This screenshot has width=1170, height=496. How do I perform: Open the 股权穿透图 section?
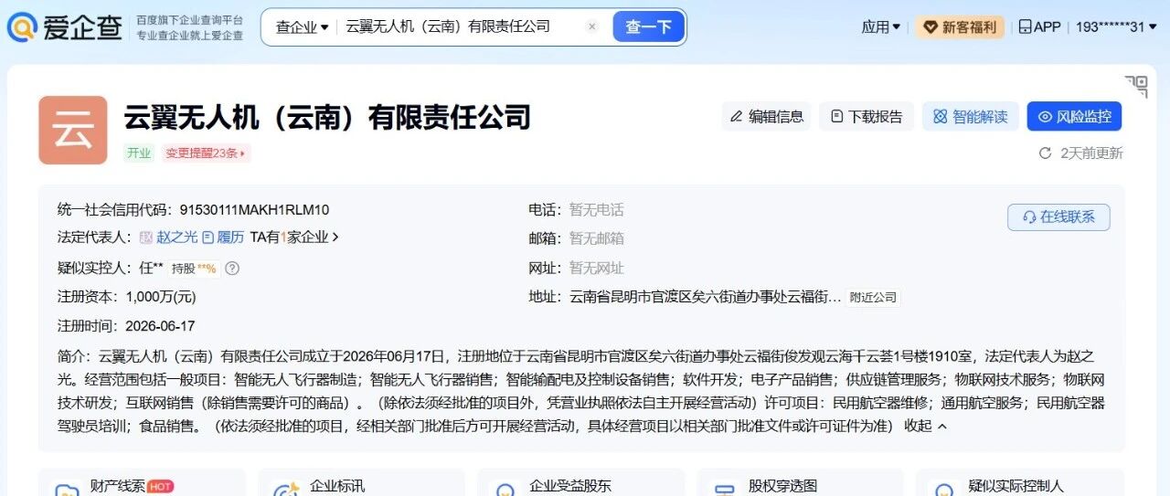coord(800,487)
